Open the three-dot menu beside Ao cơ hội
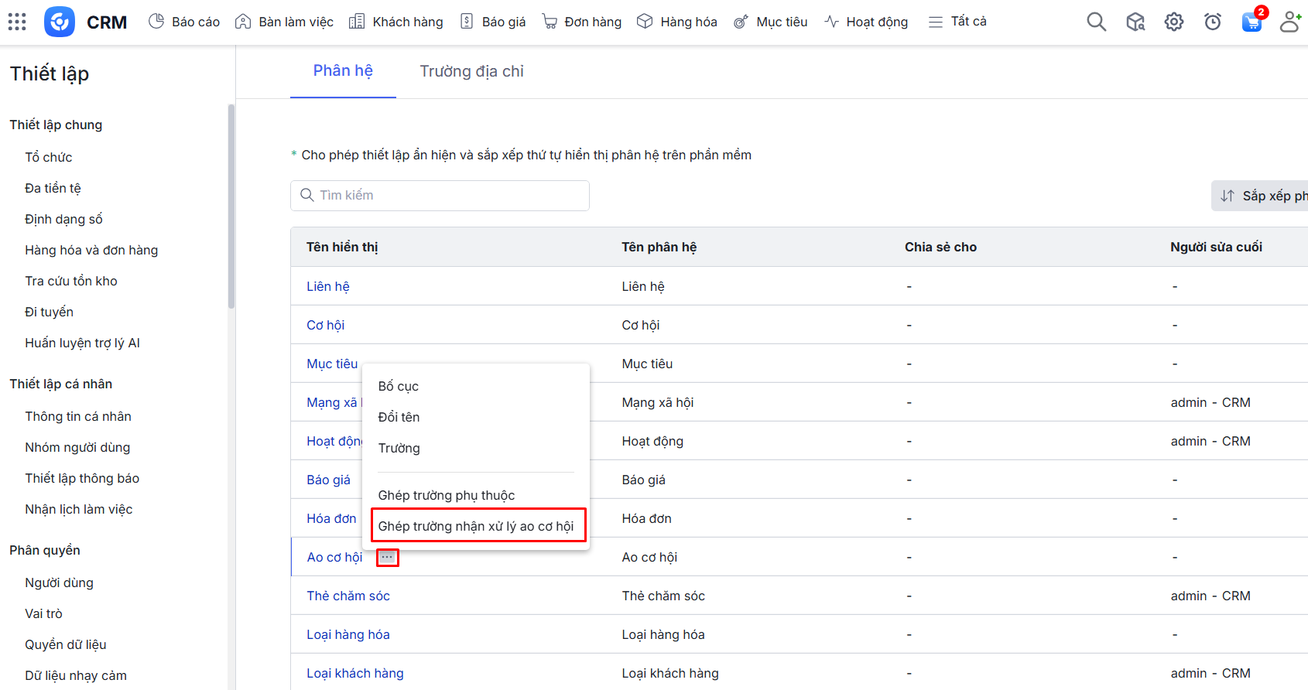Viewport: 1308px width, 690px height. pyautogui.click(x=387, y=557)
